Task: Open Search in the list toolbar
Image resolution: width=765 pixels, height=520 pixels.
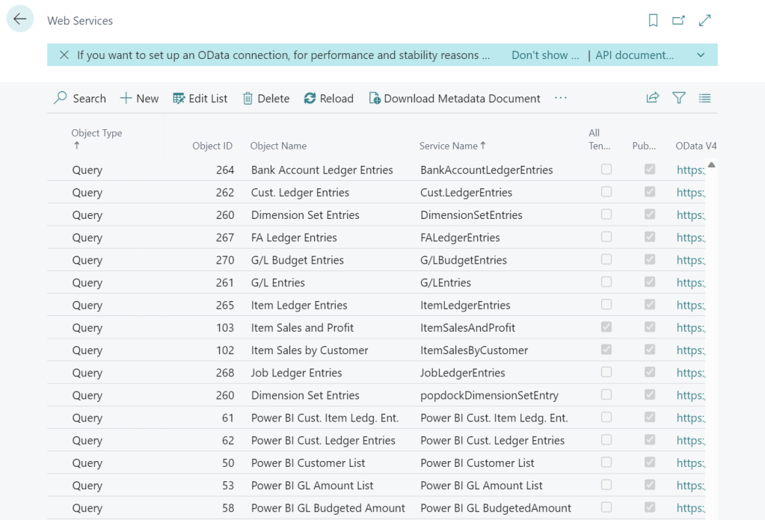Action: [x=80, y=99]
